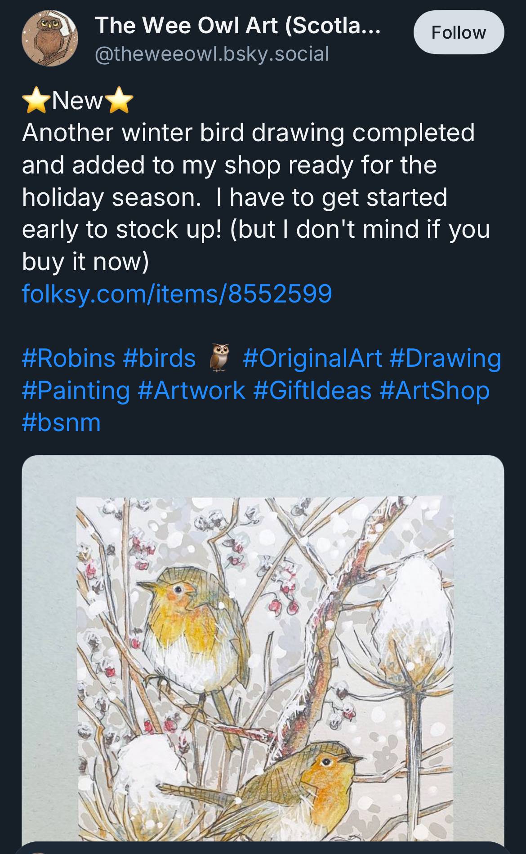The height and width of the screenshot is (854, 526).
Task: Open the #Robins hashtag
Action: (68, 358)
